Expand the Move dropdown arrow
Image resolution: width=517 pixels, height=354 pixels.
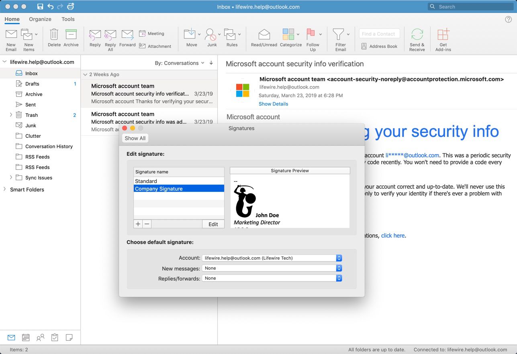(199, 35)
